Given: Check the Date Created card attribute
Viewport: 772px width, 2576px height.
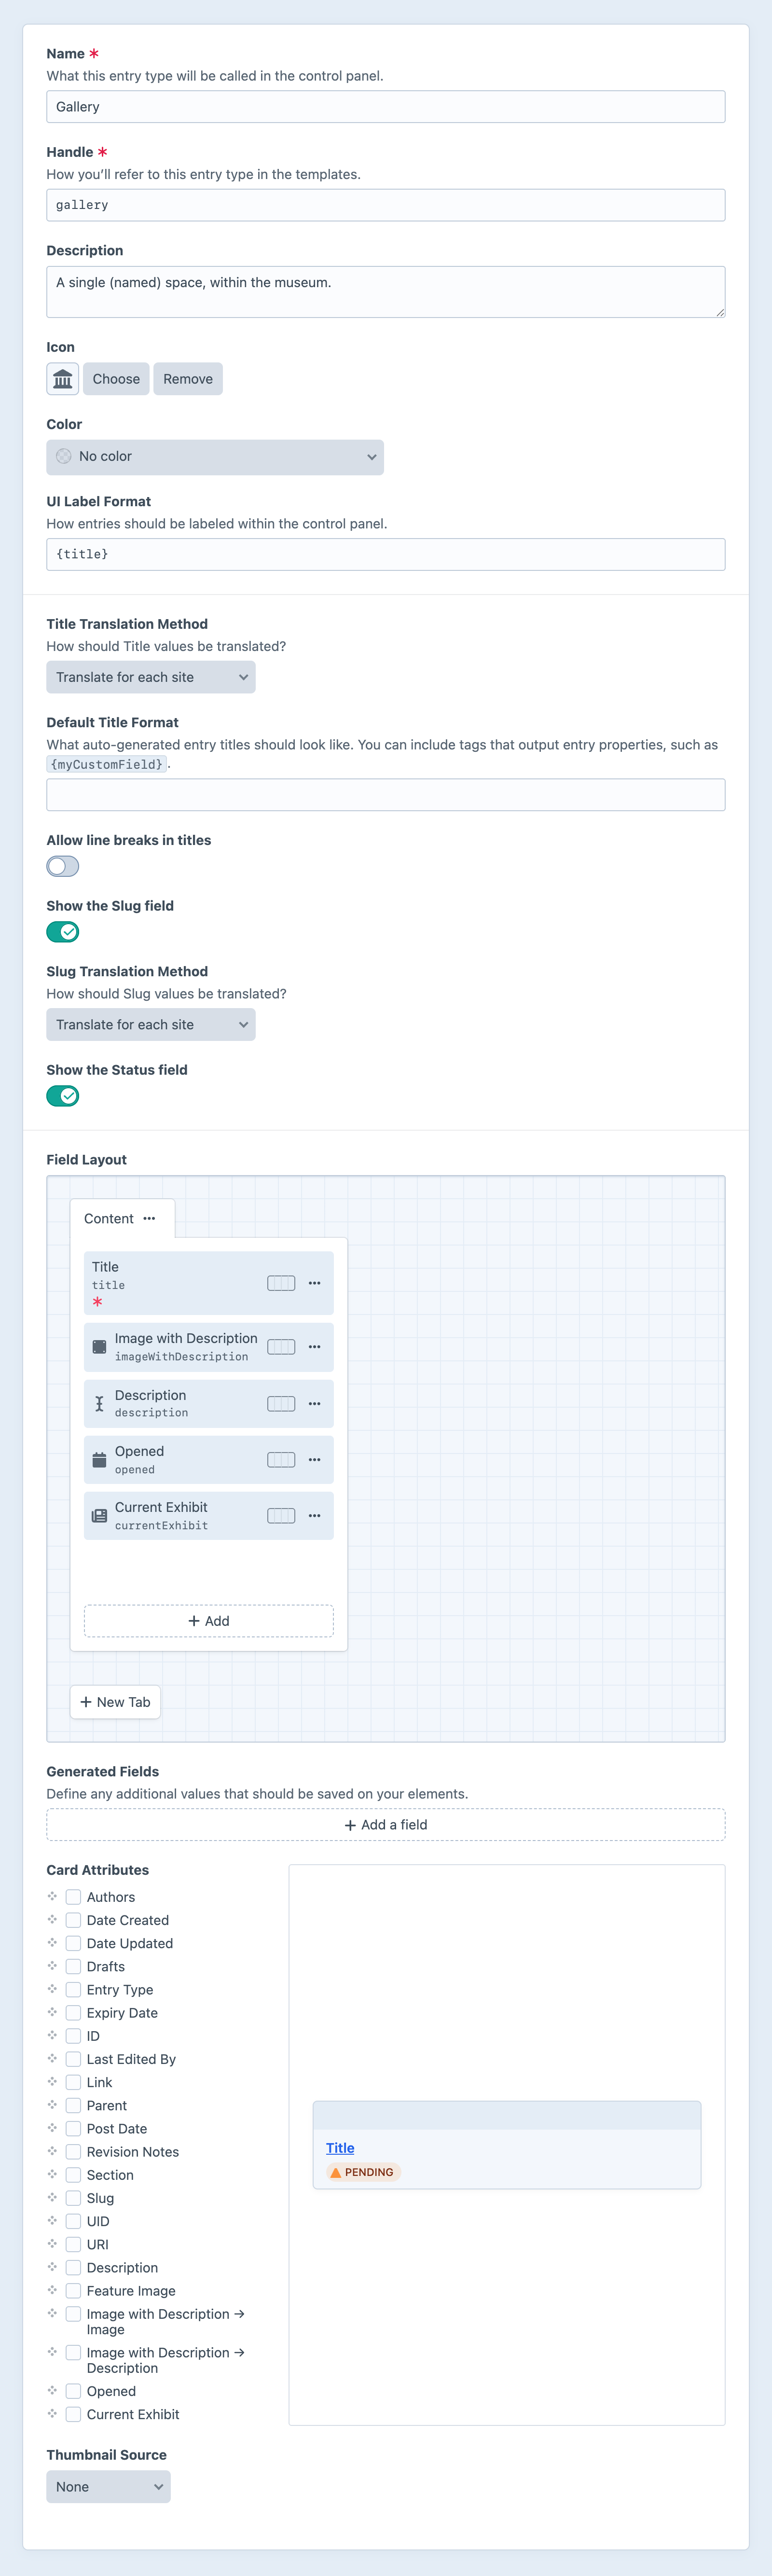Looking at the screenshot, I should pyautogui.click(x=73, y=1919).
